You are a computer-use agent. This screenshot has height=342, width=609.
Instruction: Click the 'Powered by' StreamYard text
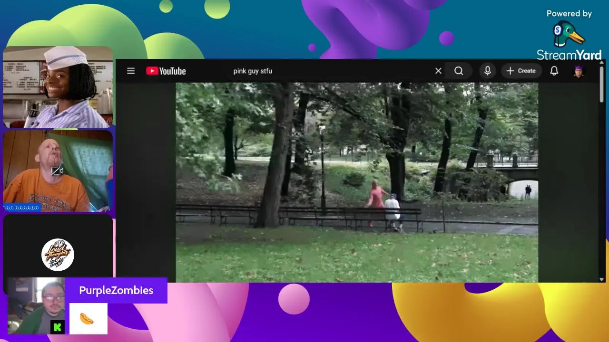[569, 13]
